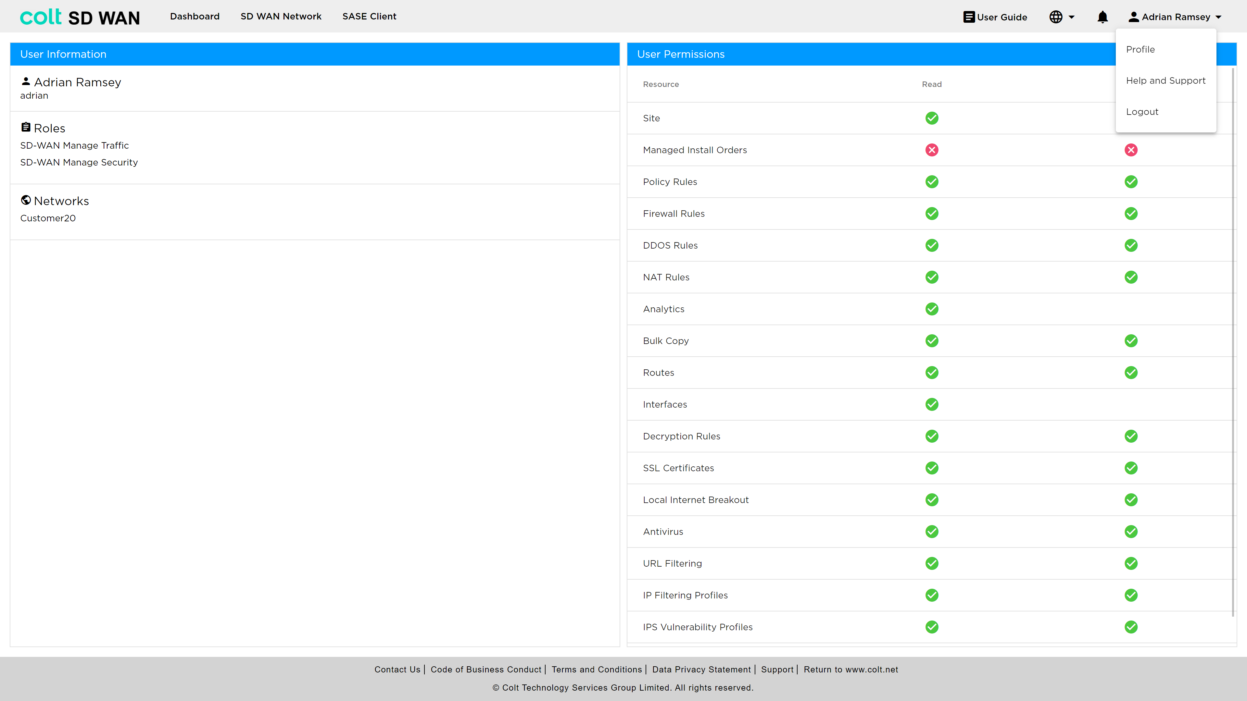This screenshot has width=1247, height=701.
Task: Click the 'Analytics' resource name
Action: pos(664,309)
